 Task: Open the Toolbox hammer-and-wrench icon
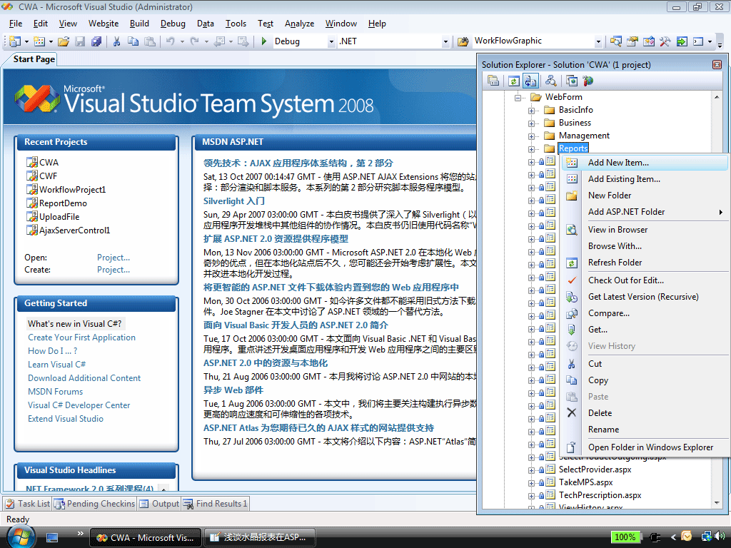pyautogui.click(x=665, y=41)
